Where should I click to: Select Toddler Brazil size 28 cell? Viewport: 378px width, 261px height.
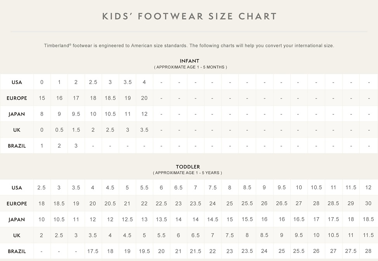point(368,251)
